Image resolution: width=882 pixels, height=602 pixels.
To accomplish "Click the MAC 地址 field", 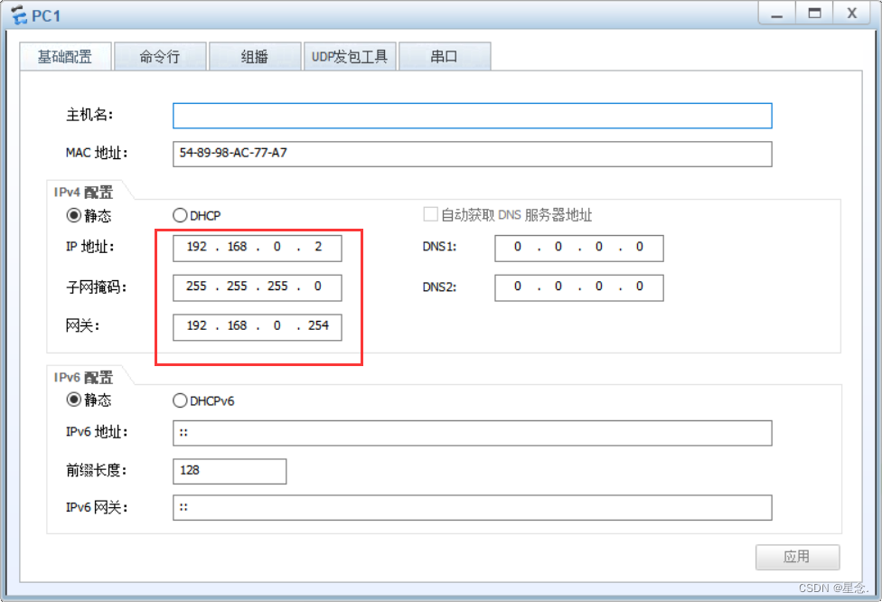I will 473,154.
